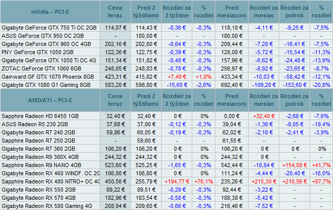333x210 pixels.
Task: Click Sapphire Radeon RX 480 NITRO+ OC
Action: tap(51, 181)
